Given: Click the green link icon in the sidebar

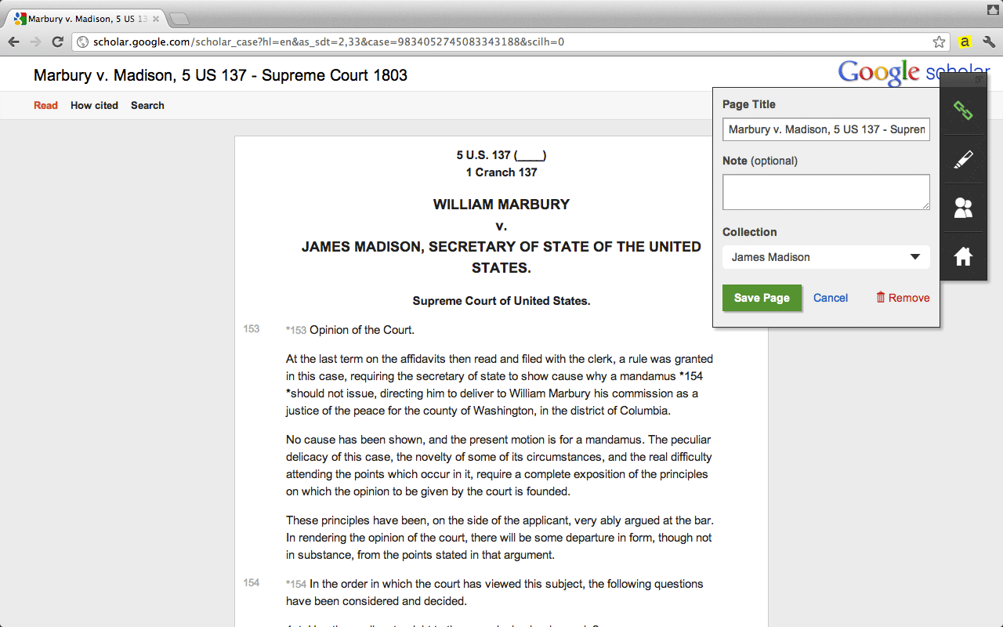Looking at the screenshot, I should pos(963,111).
